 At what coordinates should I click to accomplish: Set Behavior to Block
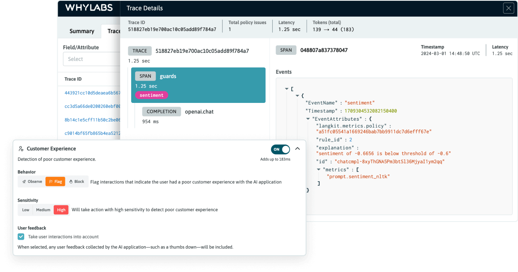[76, 182]
